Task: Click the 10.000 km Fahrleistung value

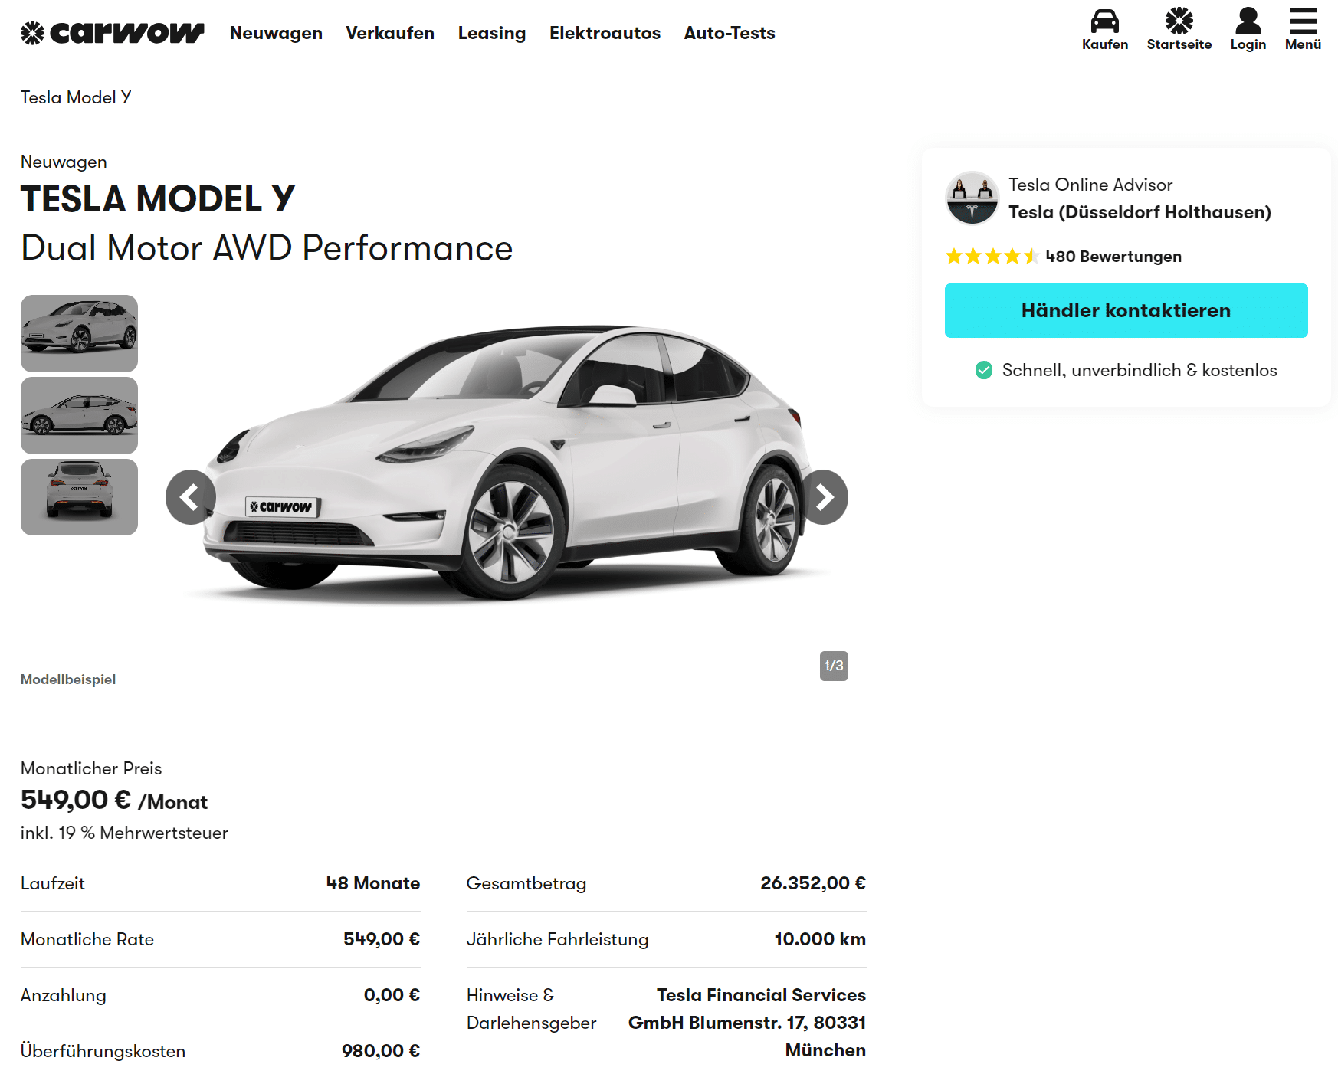Action: 820,939
